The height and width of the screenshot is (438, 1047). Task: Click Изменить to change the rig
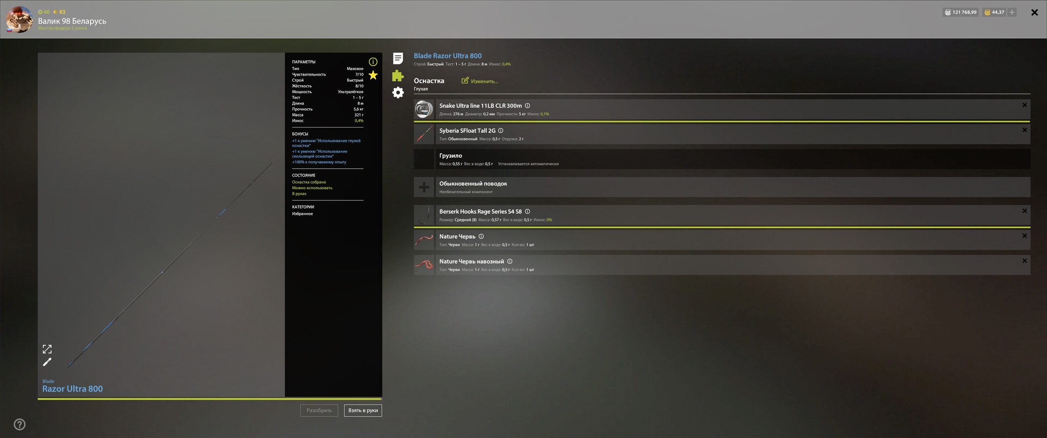click(484, 81)
